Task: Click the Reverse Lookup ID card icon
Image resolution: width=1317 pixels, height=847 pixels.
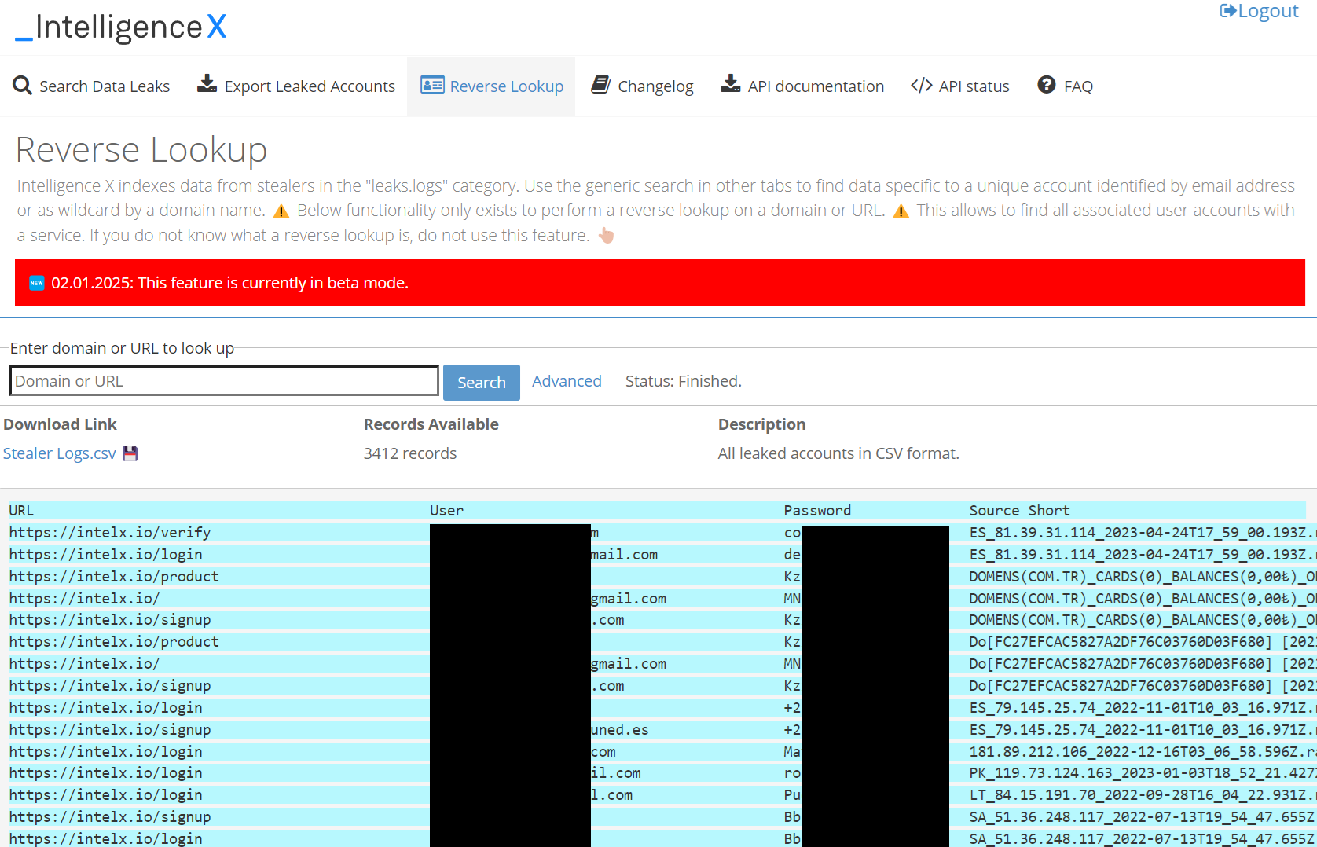Action: pyautogui.click(x=432, y=85)
